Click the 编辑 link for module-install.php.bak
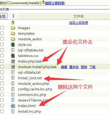The image size is (110, 115). 64,67
